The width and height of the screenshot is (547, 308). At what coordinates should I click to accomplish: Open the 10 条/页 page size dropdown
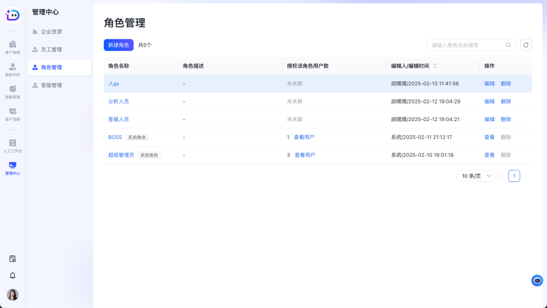476,176
